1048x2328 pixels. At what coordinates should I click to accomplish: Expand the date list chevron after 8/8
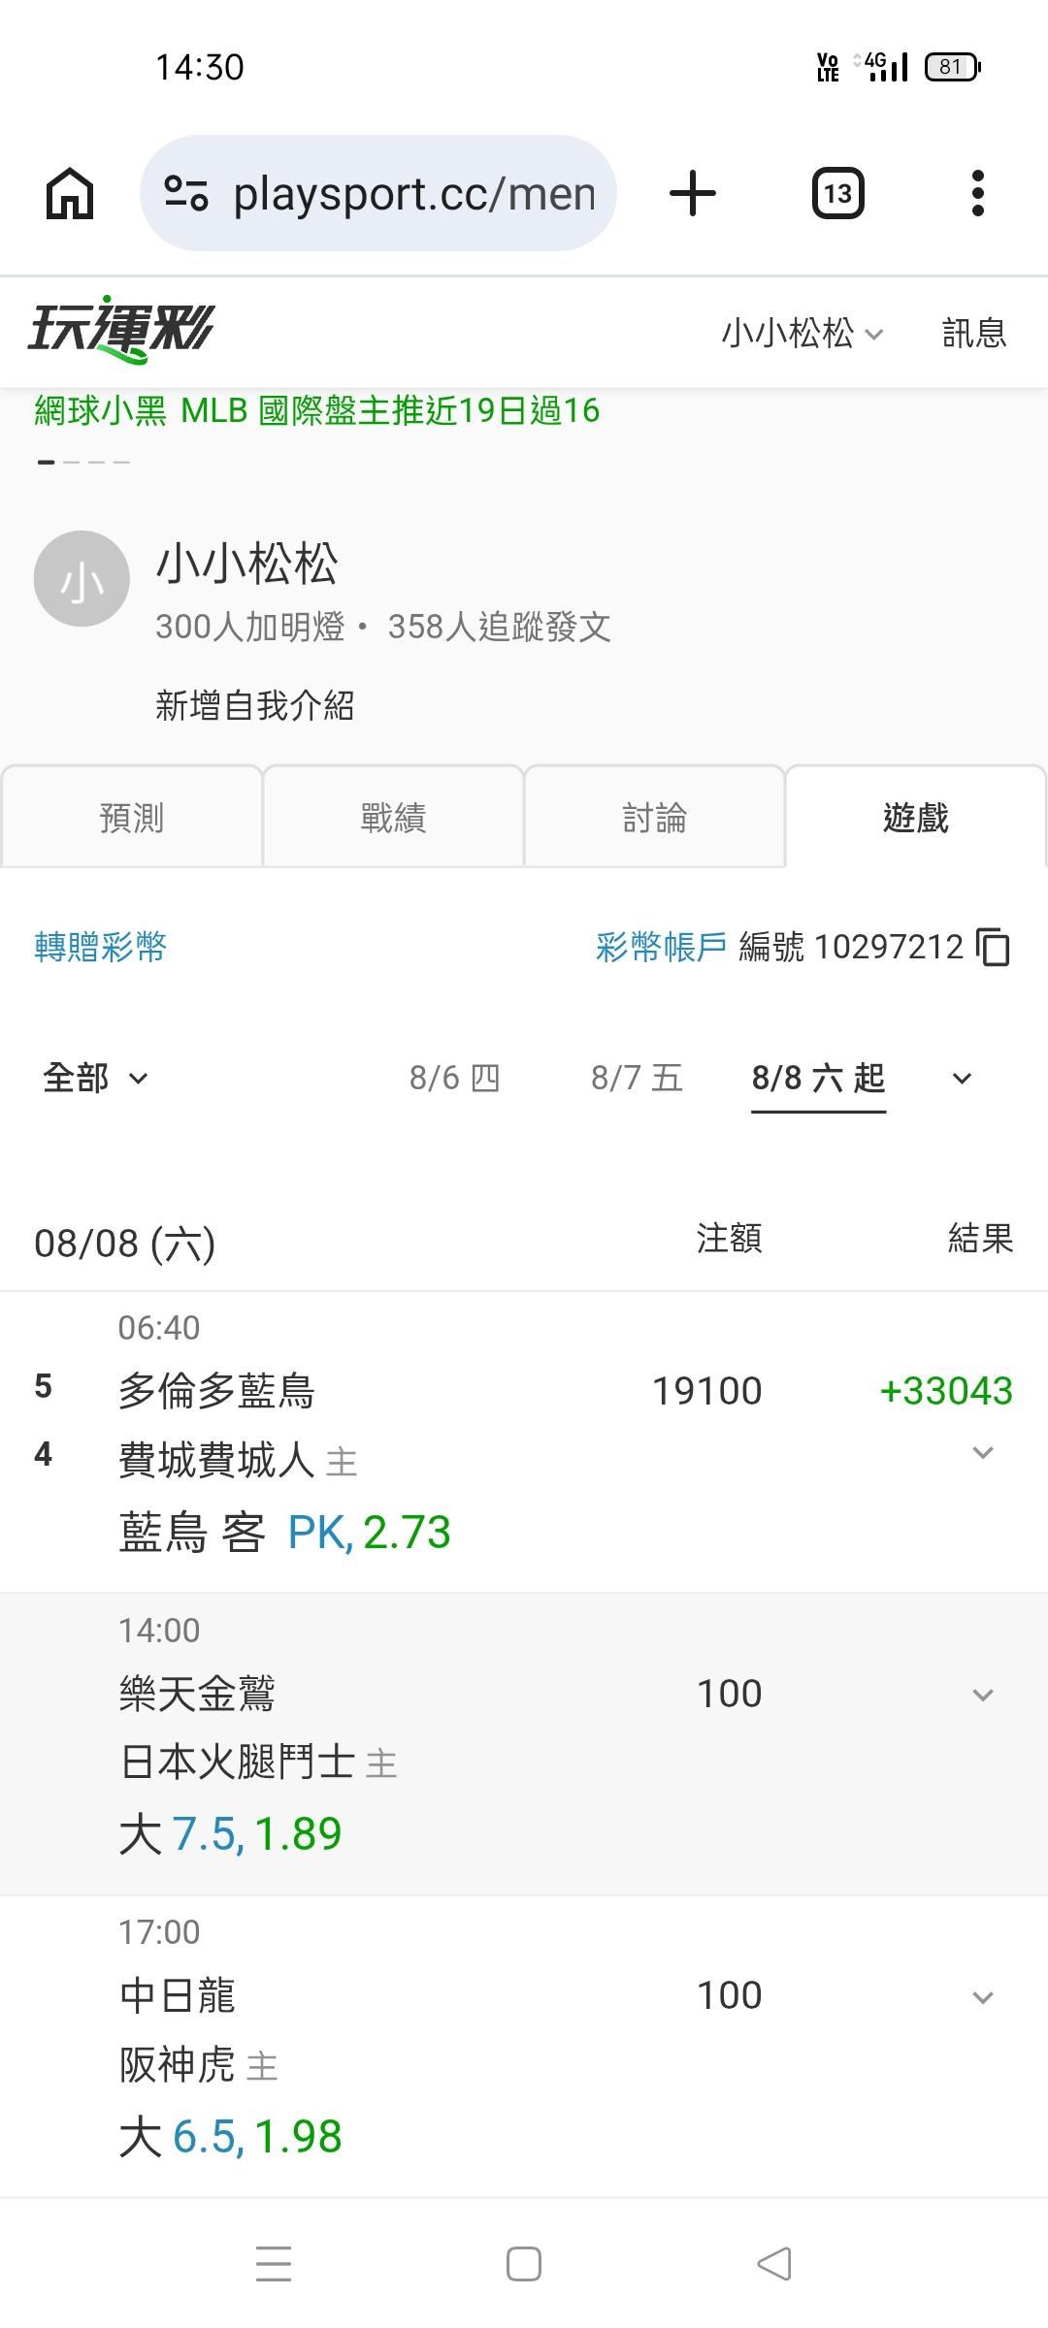(x=962, y=1079)
